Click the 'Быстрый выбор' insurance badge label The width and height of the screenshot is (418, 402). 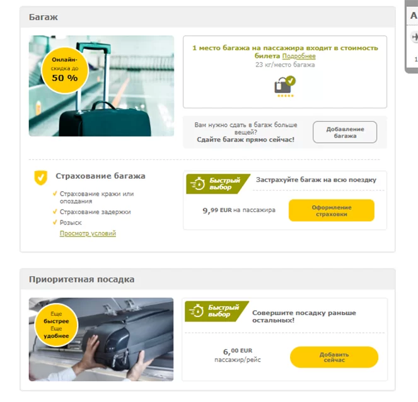(224, 184)
